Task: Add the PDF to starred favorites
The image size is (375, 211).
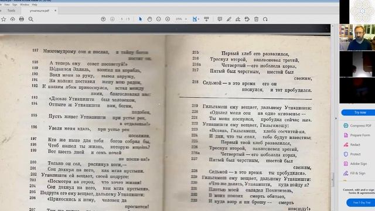Action: (4, 19)
